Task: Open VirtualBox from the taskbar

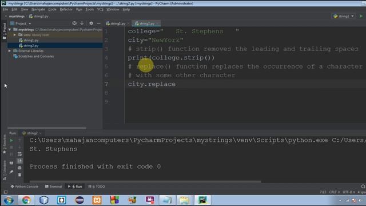Action: point(44,200)
